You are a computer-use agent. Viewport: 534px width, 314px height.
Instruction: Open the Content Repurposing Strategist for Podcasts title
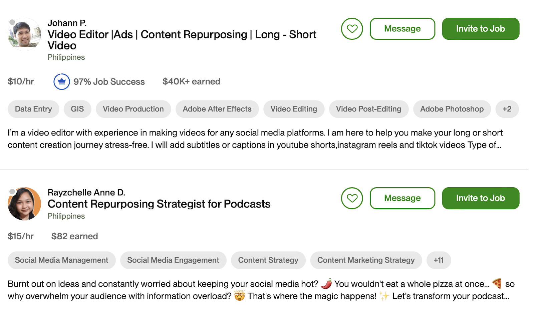[159, 204]
